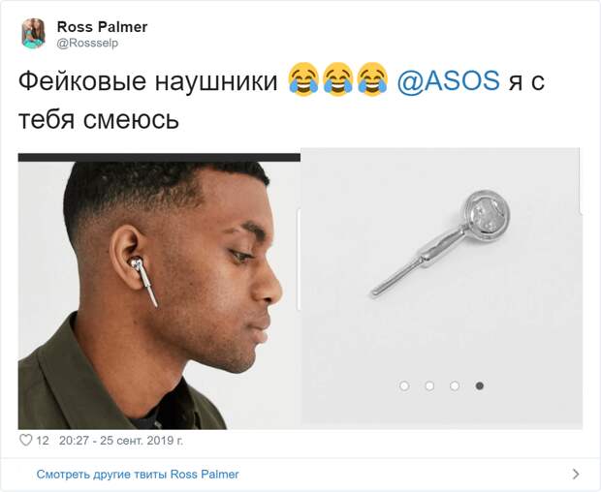Click the like count 12
601x492 pixels.
pos(43,441)
